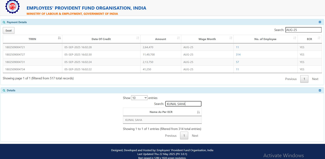The height and width of the screenshot is (159, 325).
Task: Click Next in Payment Details pagination
Action: pos(315,79)
